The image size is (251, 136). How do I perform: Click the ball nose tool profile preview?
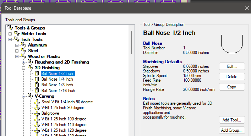(232, 44)
